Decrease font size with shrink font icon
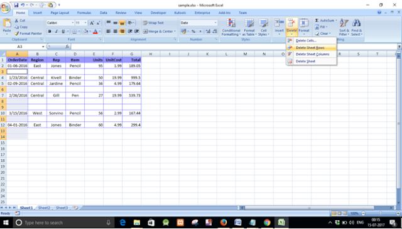 click(98, 23)
